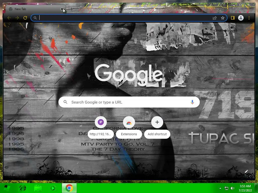Open the network tray icon

pos(227,188)
